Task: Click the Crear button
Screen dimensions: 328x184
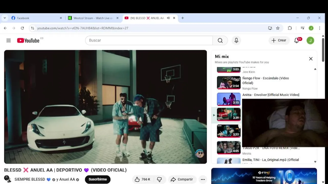Action: 279,40
